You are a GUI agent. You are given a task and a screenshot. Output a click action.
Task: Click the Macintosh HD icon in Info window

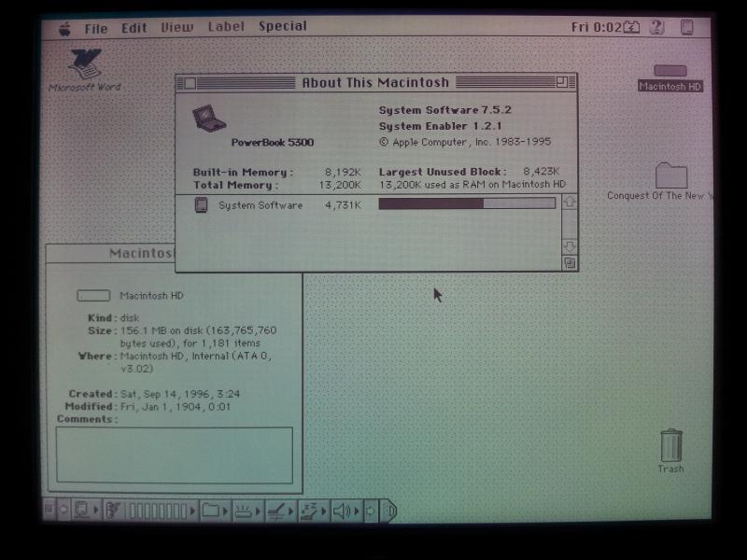pyautogui.click(x=93, y=296)
